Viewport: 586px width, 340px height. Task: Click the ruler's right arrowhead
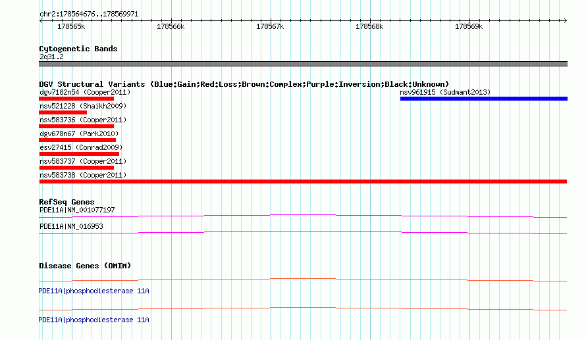coord(566,20)
